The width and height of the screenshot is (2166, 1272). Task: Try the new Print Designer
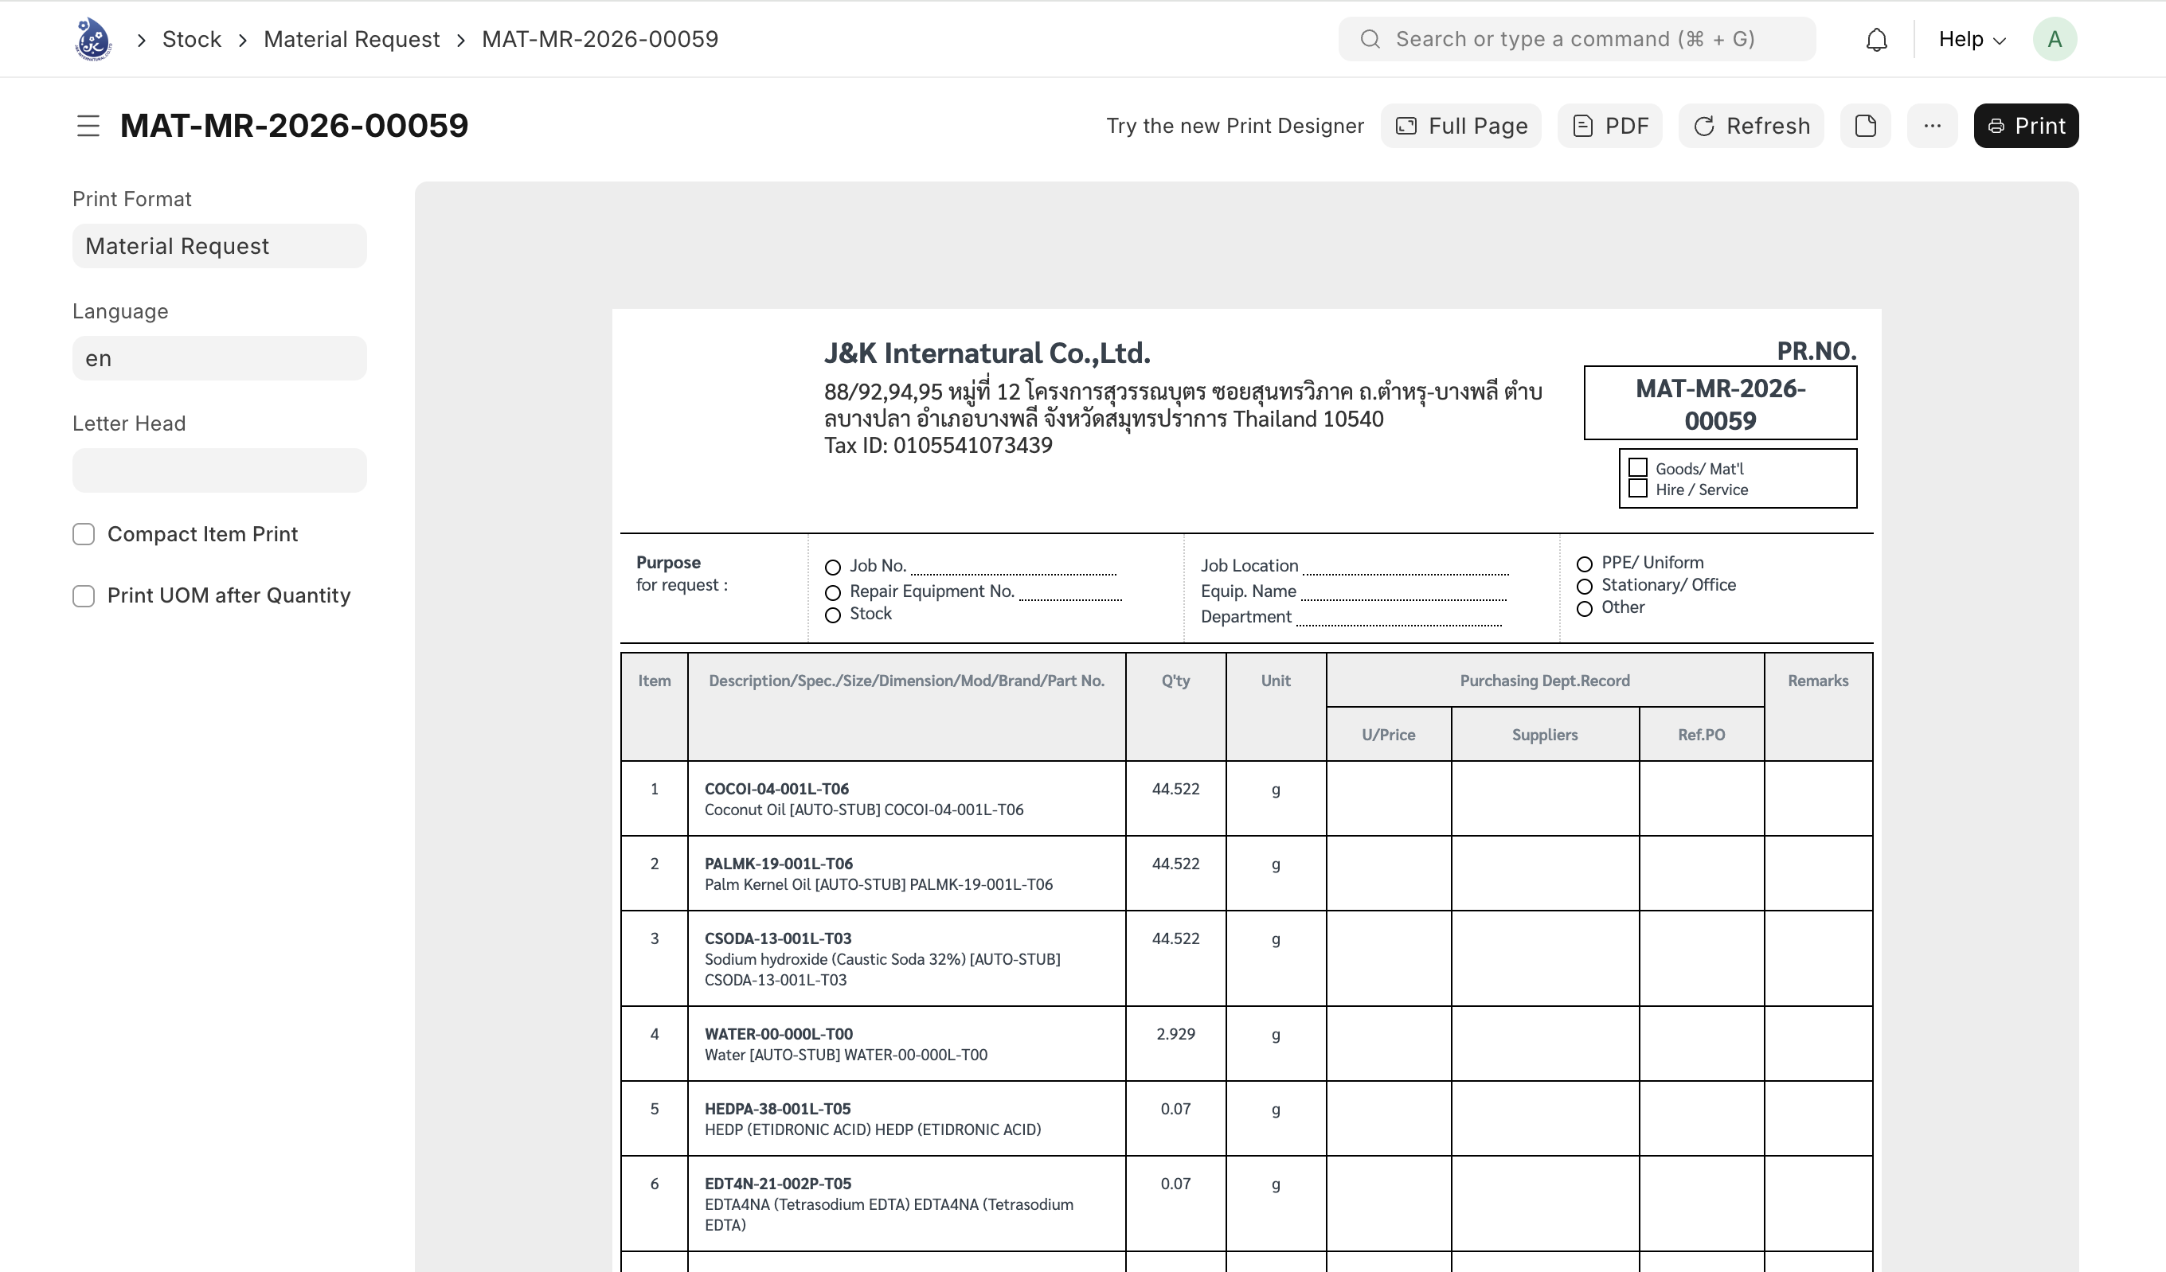coord(1235,126)
